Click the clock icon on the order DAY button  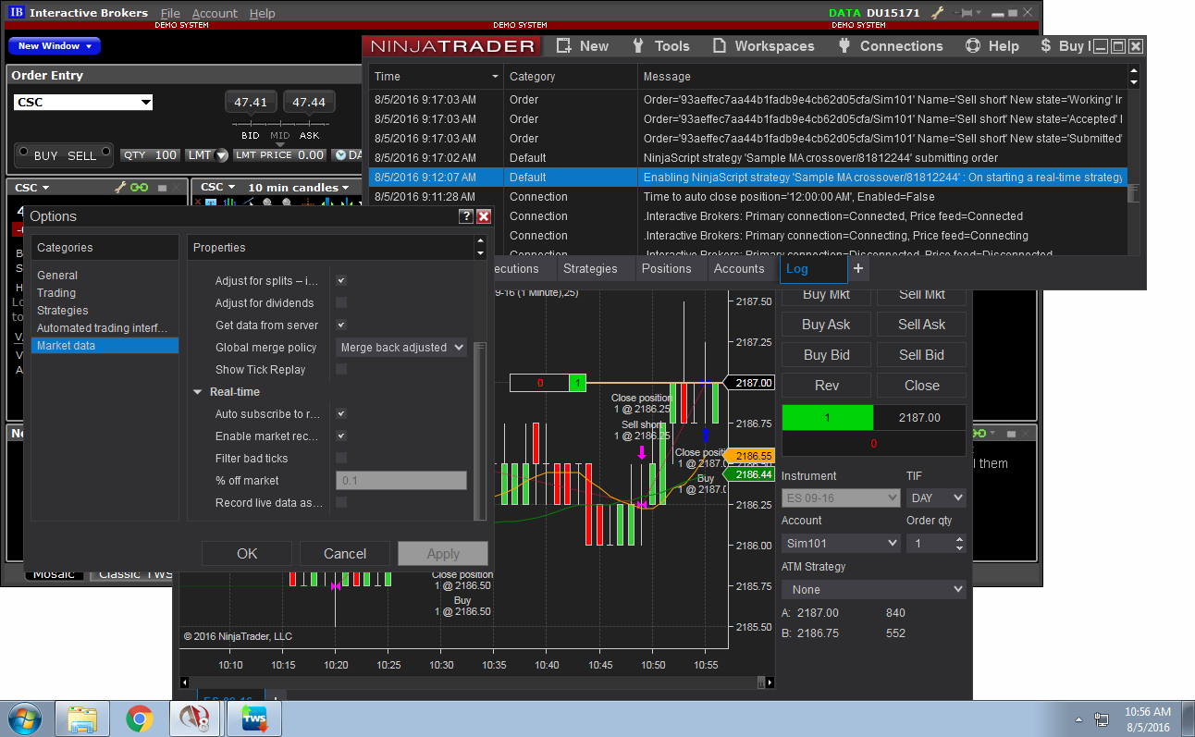340,155
